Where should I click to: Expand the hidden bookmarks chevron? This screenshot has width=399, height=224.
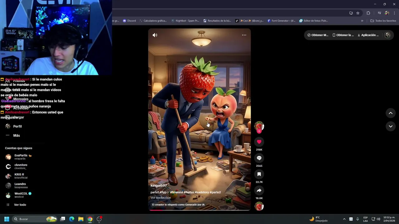click(362, 21)
